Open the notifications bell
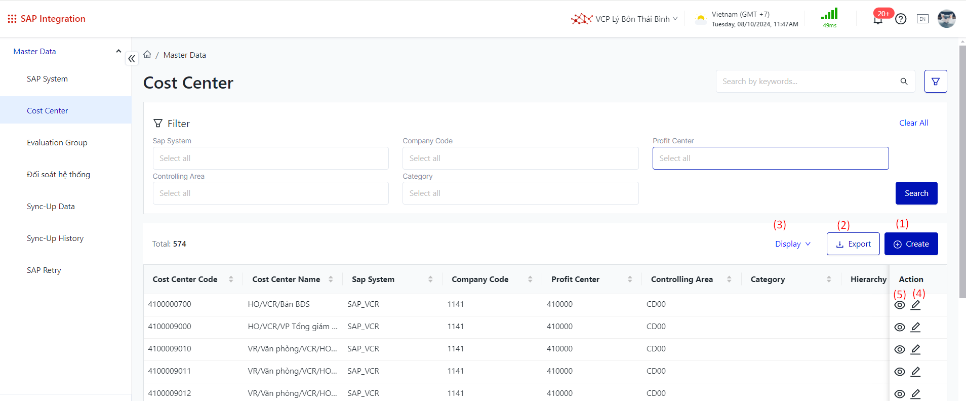Viewport: 966px width, 401px height. 878,20
